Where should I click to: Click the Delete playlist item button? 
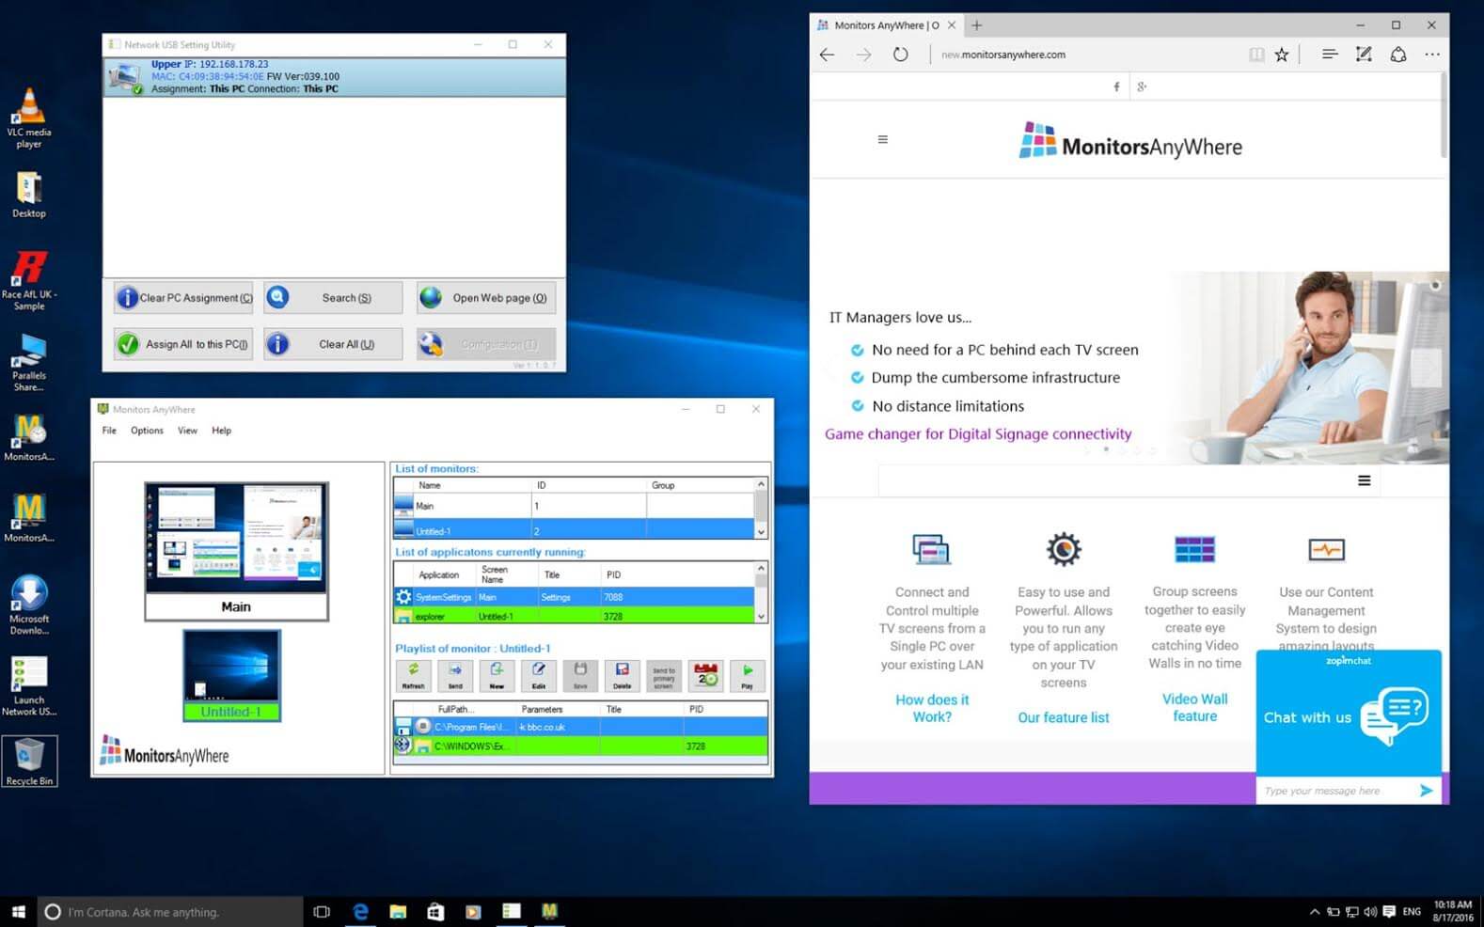[x=622, y=675]
